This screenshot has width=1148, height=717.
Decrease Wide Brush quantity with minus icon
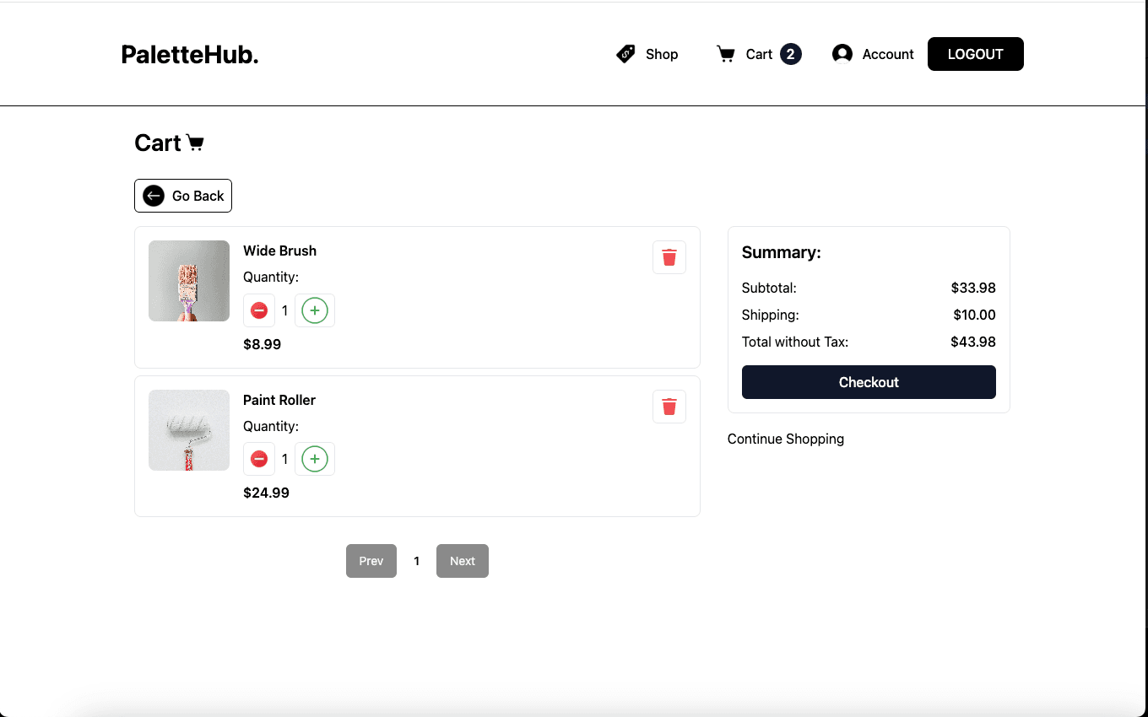tap(259, 310)
